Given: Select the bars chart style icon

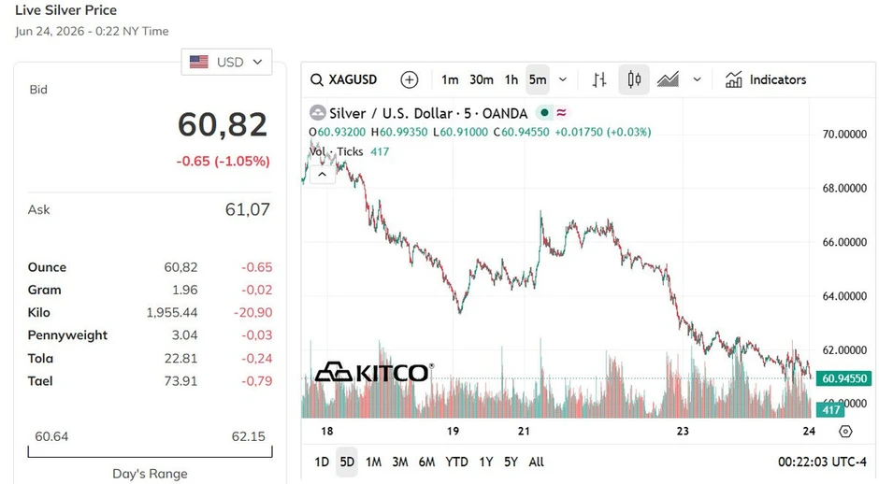Looking at the screenshot, I should [x=599, y=79].
